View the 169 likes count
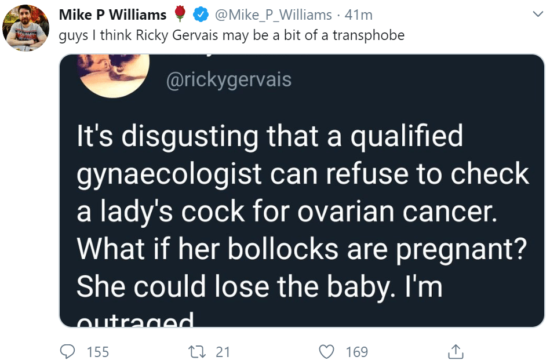 (357, 352)
